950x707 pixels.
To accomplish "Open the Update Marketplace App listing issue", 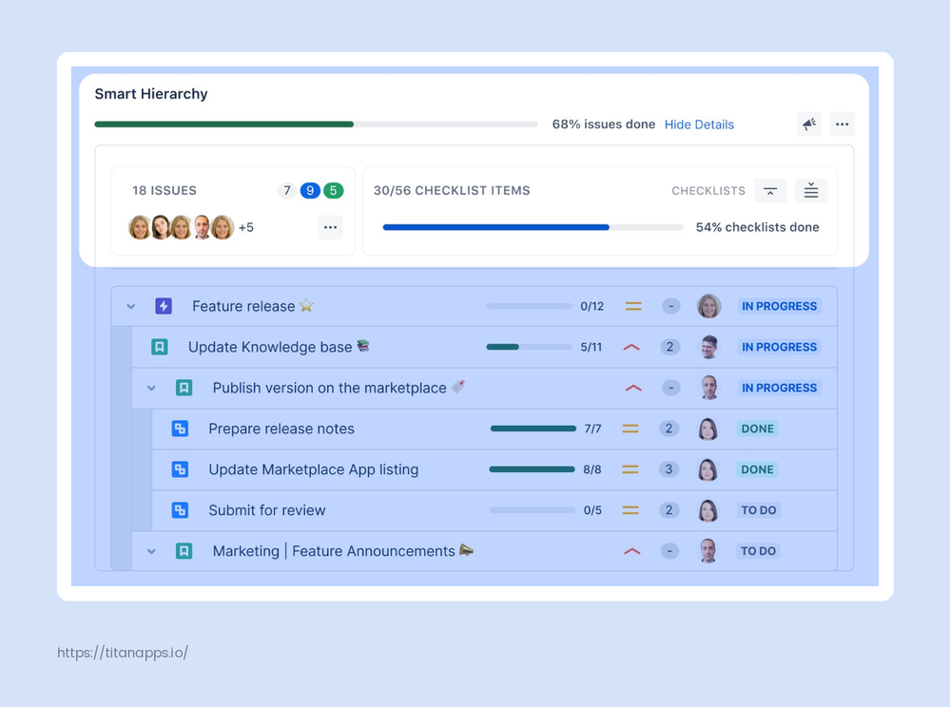I will click(x=314, y=469).
